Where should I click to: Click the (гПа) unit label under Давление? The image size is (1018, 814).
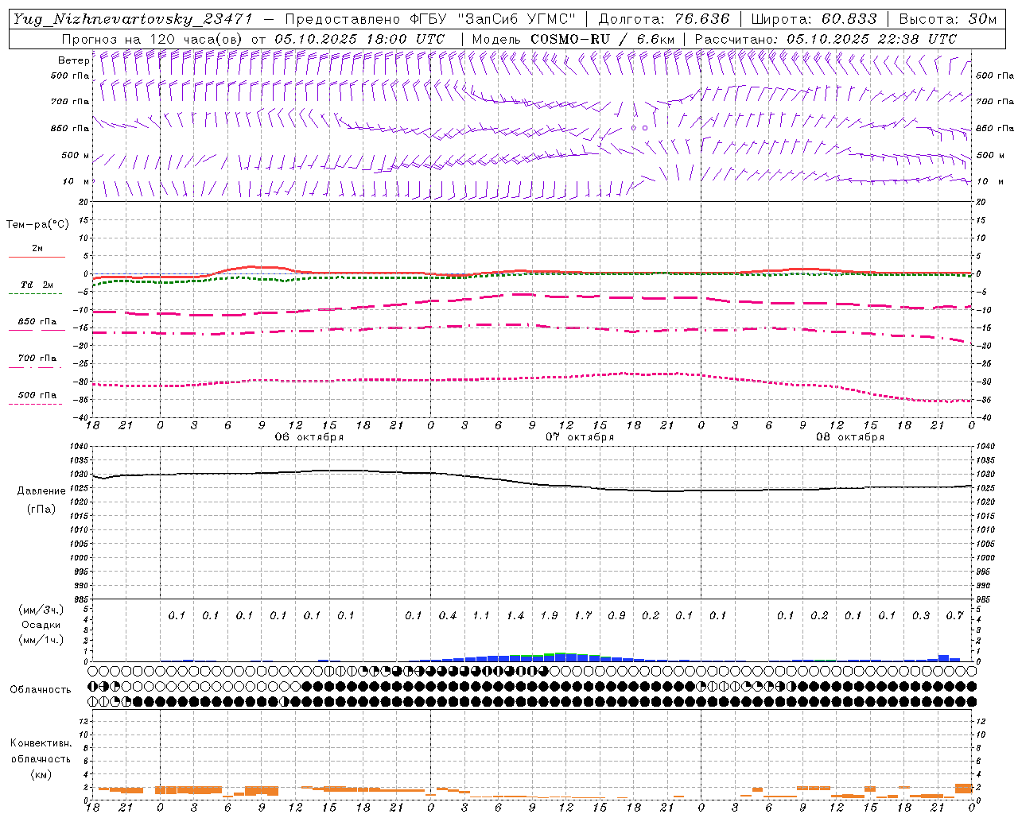pos(41,509)
